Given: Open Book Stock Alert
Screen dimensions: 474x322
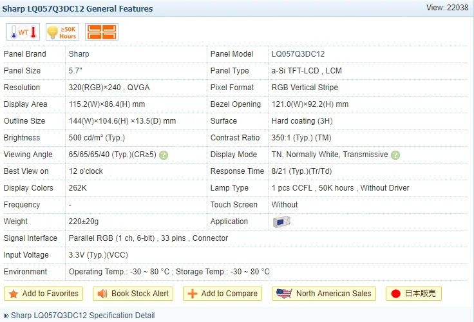Looking at the screenshot, I should 133,294.
